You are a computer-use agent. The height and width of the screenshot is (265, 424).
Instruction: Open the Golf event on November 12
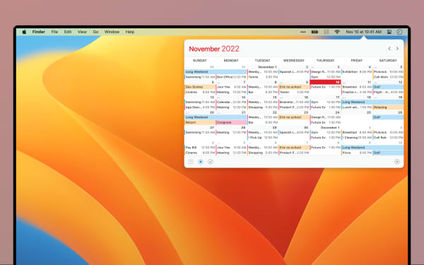click(x=388, y=87)
